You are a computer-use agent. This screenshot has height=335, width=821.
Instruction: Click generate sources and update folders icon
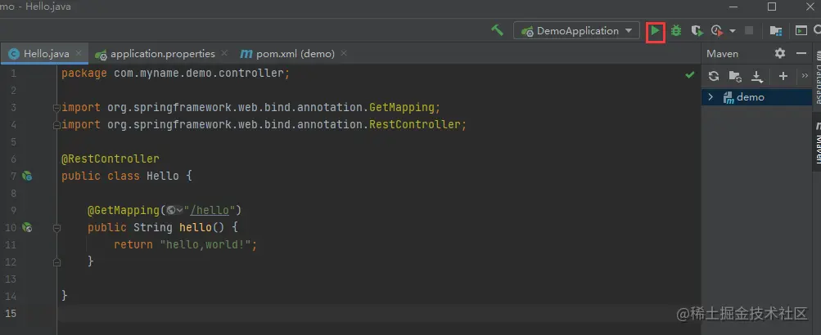click(x=735, y=76)
